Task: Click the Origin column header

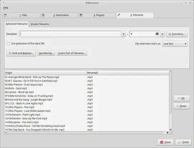Action: tap(45, 73)
